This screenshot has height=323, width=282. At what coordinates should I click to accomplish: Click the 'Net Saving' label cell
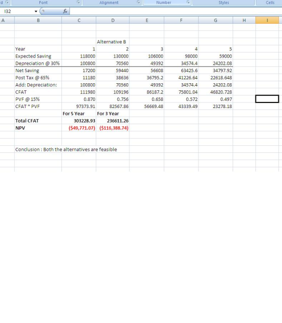tap(38, 71)
